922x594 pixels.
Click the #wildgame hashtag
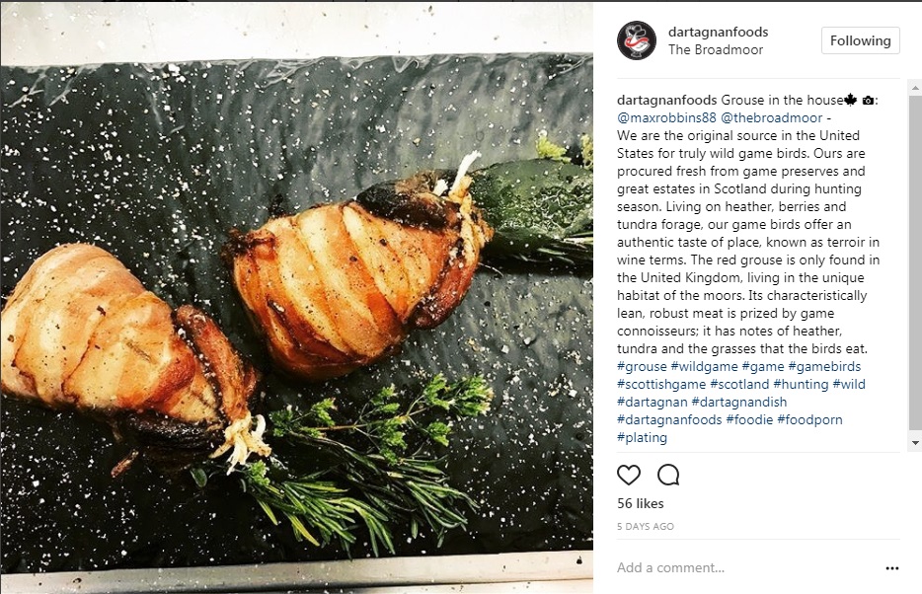coord(704,367)
